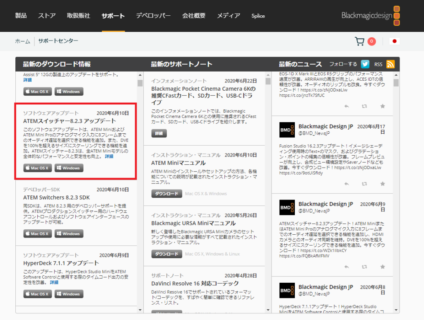The height and width of the screenshot is (320, 424).
Task: Download ATEM Switchers 8.2.3 SDK for Mac OS X
Action: (37, 233)
